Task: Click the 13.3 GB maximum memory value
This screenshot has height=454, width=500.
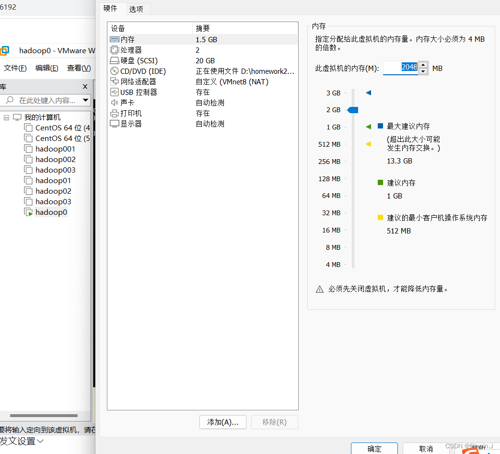Action: (399, 161)
